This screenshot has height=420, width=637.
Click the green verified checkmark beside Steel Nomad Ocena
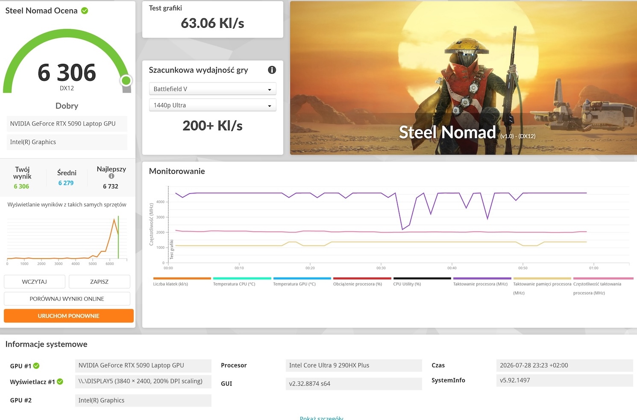coord(85,11)
